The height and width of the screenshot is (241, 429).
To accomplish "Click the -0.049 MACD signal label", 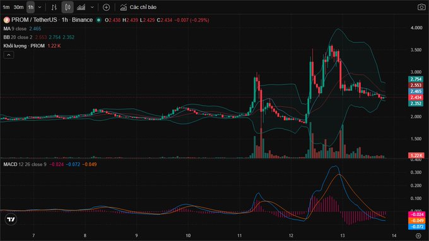I will tap(416, 220).
